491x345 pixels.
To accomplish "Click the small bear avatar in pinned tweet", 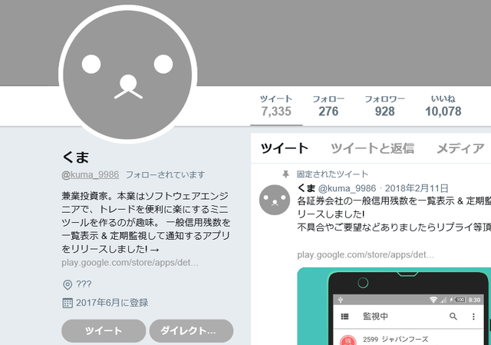I will point(275,200).
